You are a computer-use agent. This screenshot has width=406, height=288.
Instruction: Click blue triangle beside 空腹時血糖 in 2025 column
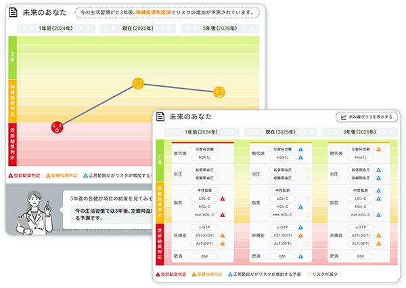(x=300, y=149)
